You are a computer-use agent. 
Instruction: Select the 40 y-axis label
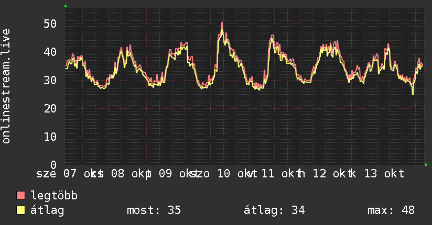click(x=50, y=52)
